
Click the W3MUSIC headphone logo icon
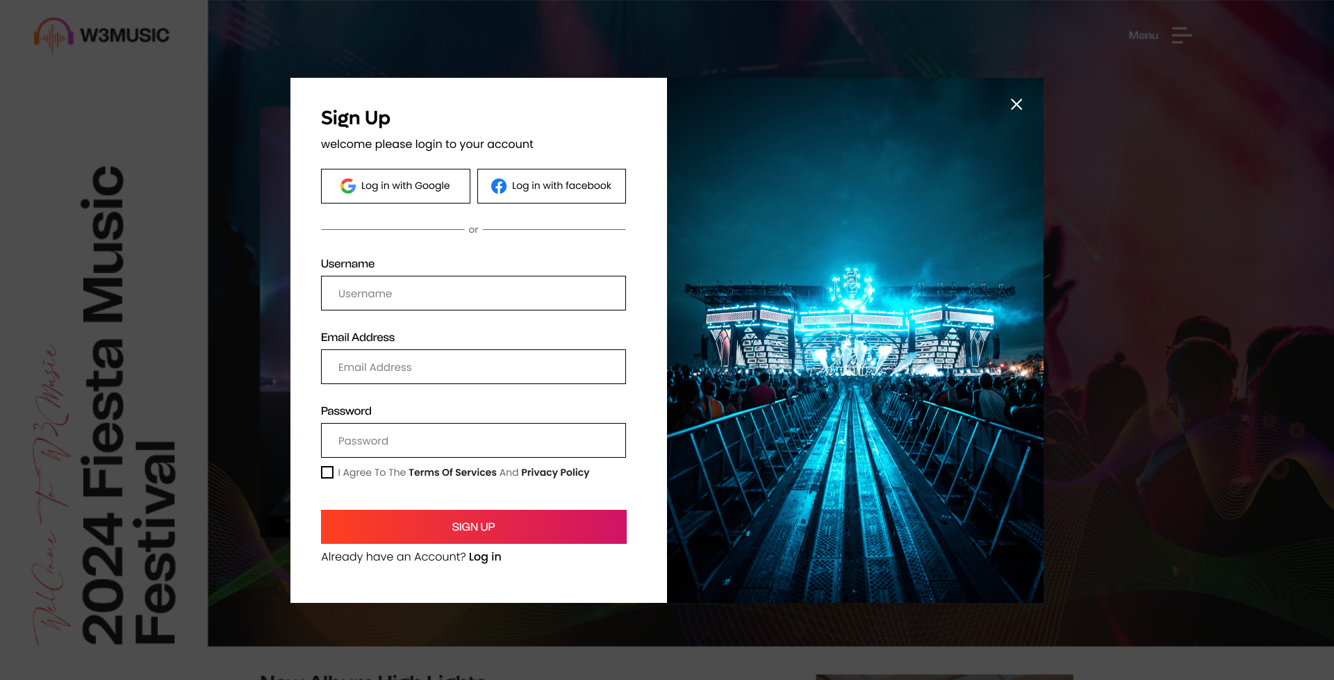point(55,33)
